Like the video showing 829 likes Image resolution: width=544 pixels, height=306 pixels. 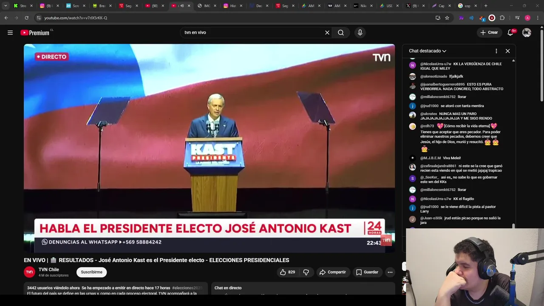pos(287,272)
